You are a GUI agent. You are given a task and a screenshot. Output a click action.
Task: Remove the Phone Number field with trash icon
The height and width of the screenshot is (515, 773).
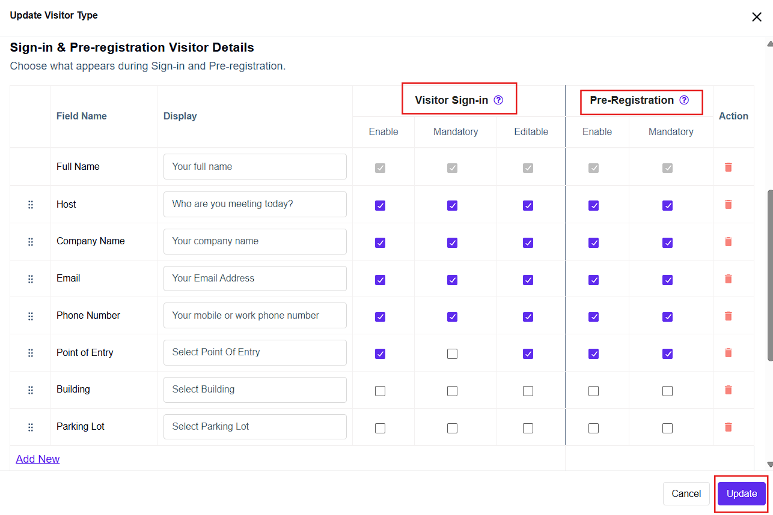[728, 316]
